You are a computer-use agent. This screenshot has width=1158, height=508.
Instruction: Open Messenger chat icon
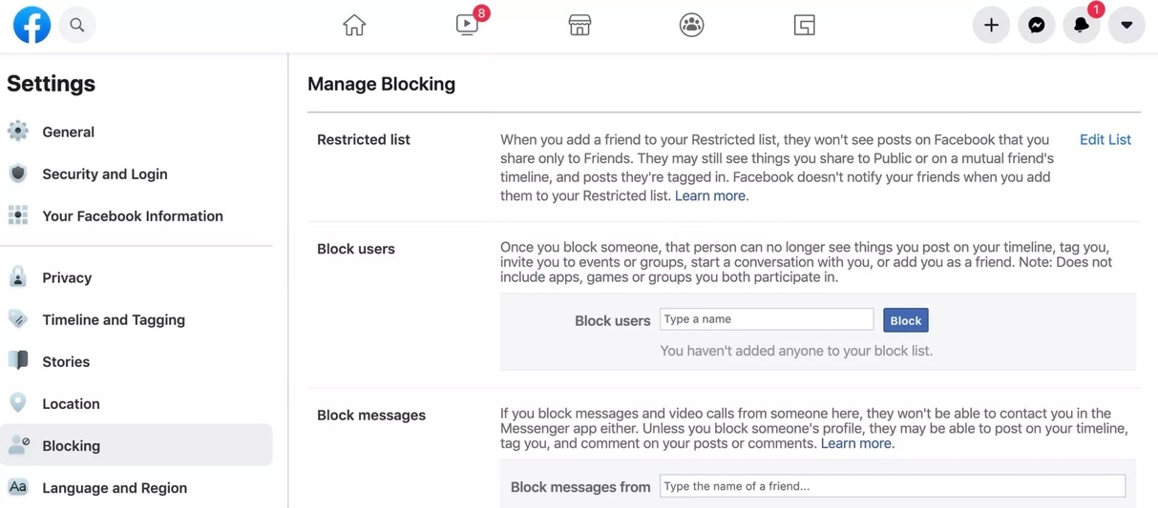1036,26
